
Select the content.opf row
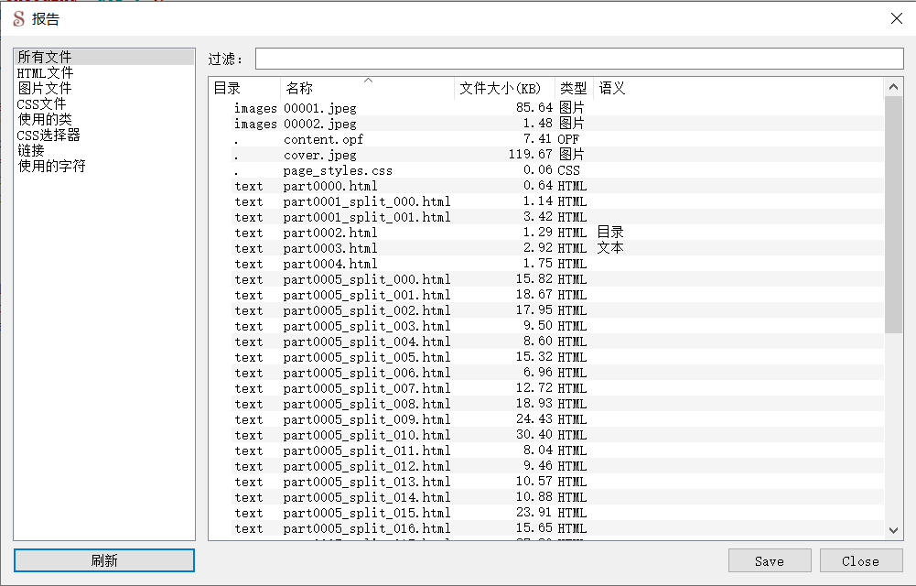323,140
